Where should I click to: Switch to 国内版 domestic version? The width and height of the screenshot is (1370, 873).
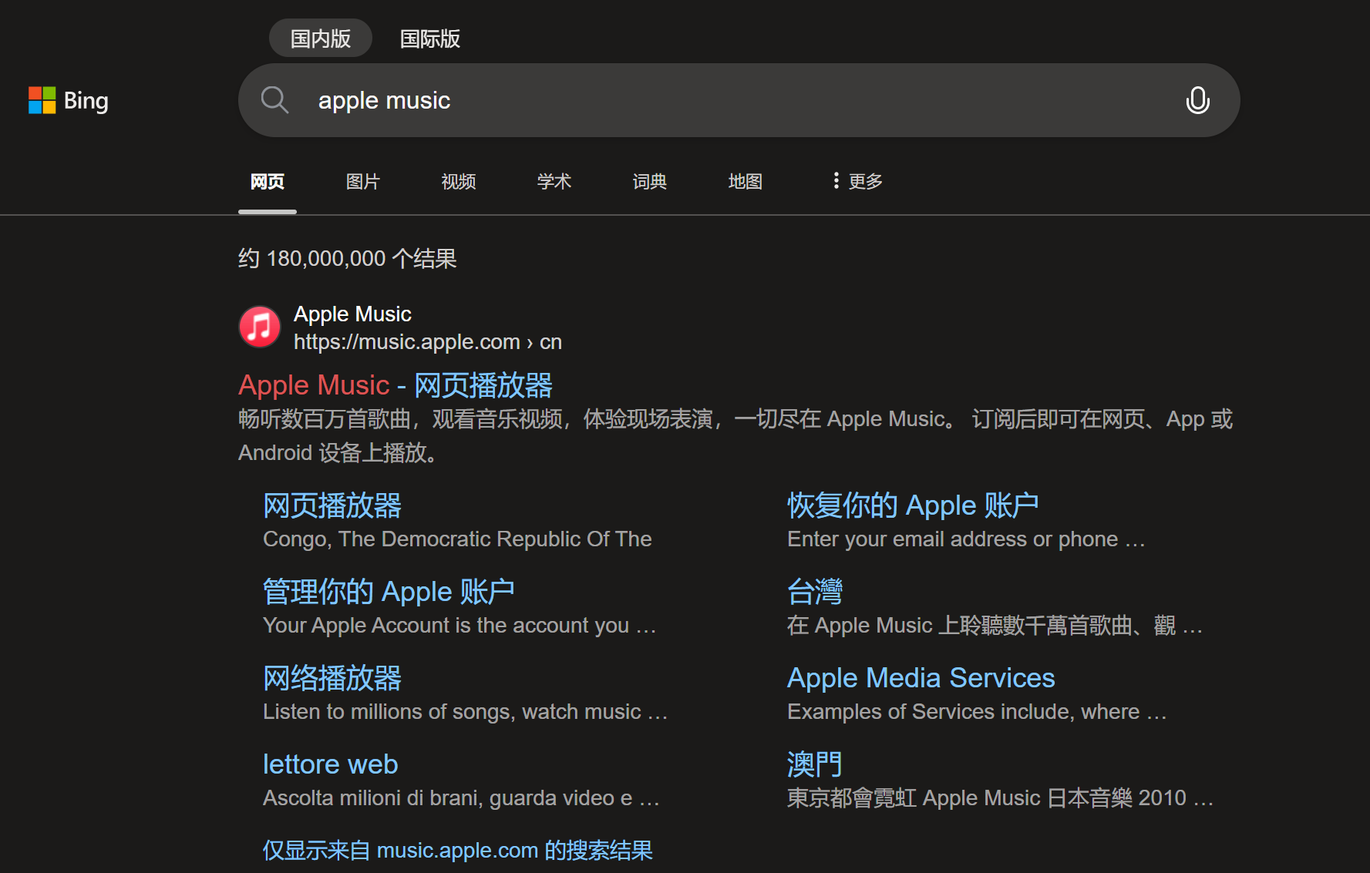tap(320, 39)
